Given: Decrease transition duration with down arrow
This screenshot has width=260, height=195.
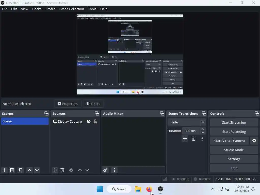Looking at the screenshot, I should tap(203, 133).
